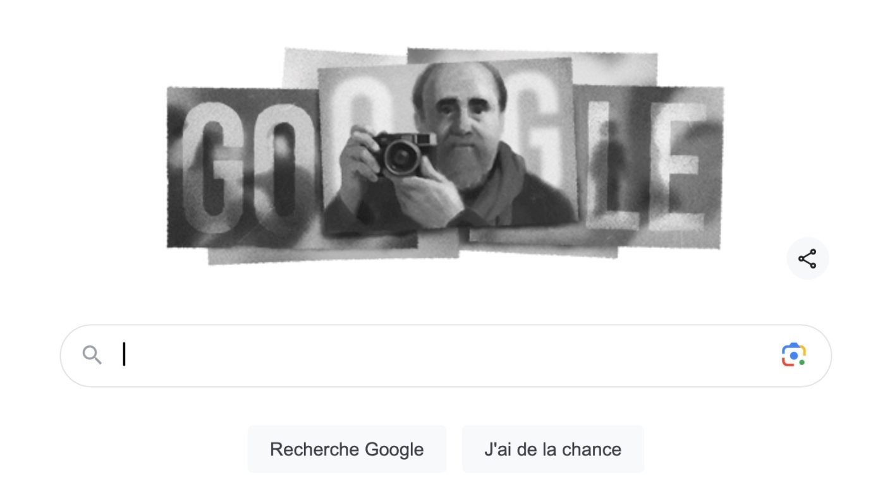This screenshot has height=497, width=885.
Task: Focus the Google search text field
Action: click(446, 356)
